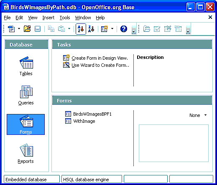The height and width of the screenshot is (185, 217).
Task: Click the Open file folder icon
Action: [x=27, y=29]
